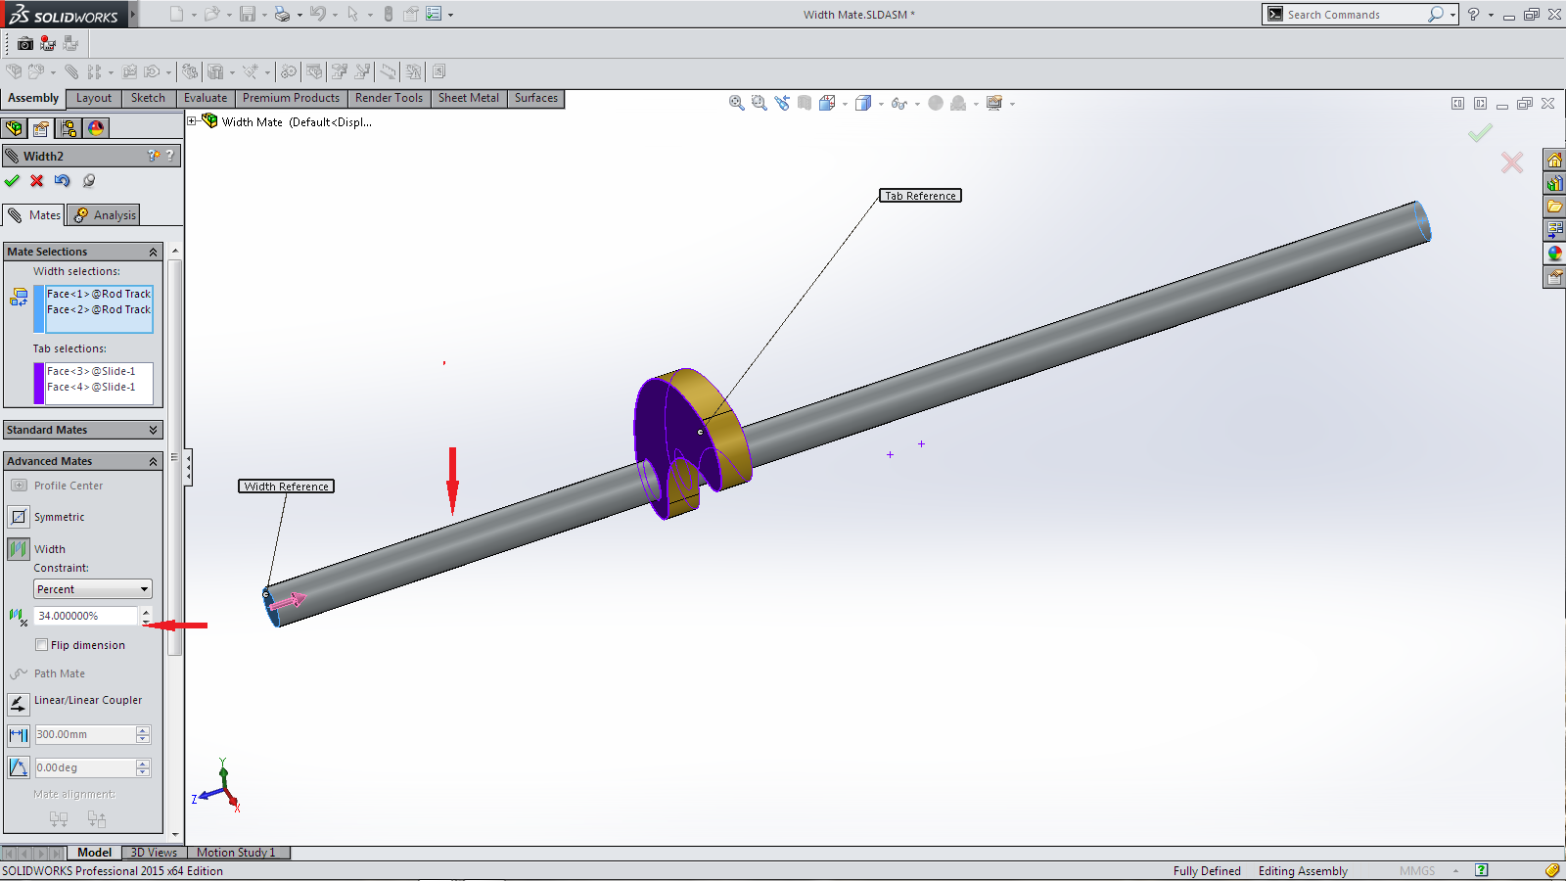This screenshot has height=881, width=1566.
Task: Click the undo icon in the mate panel
Action: pos(63,181)
